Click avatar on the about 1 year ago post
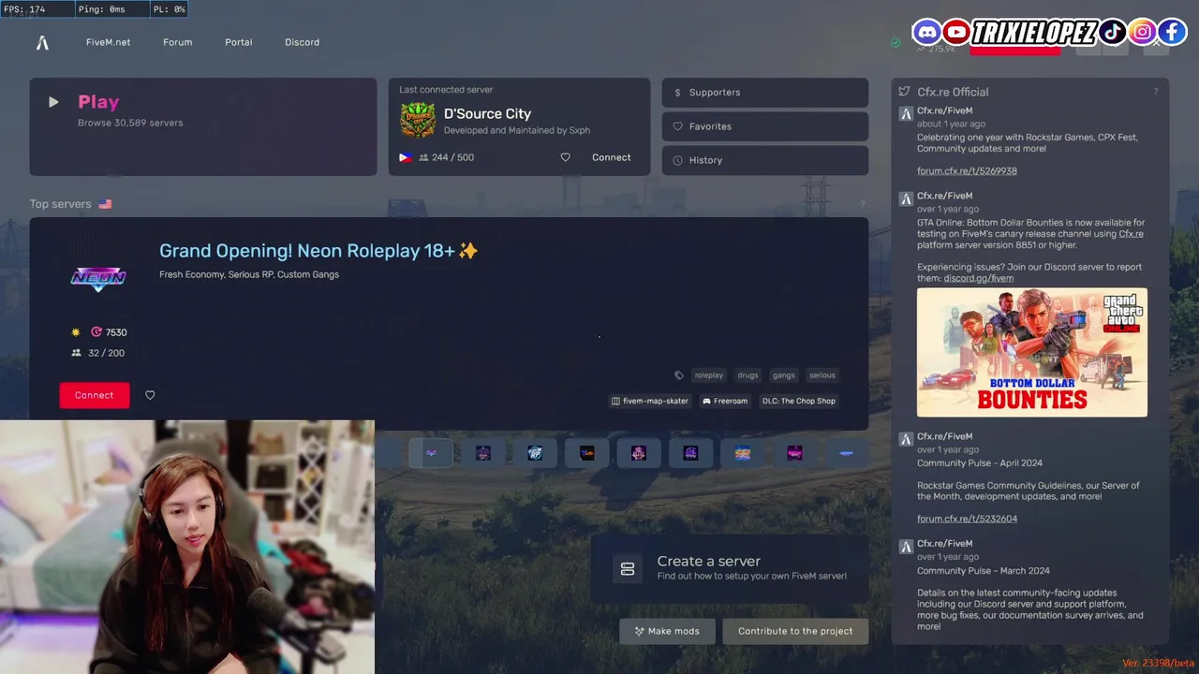The image size is (1199, 674). [x=906, y=113]
